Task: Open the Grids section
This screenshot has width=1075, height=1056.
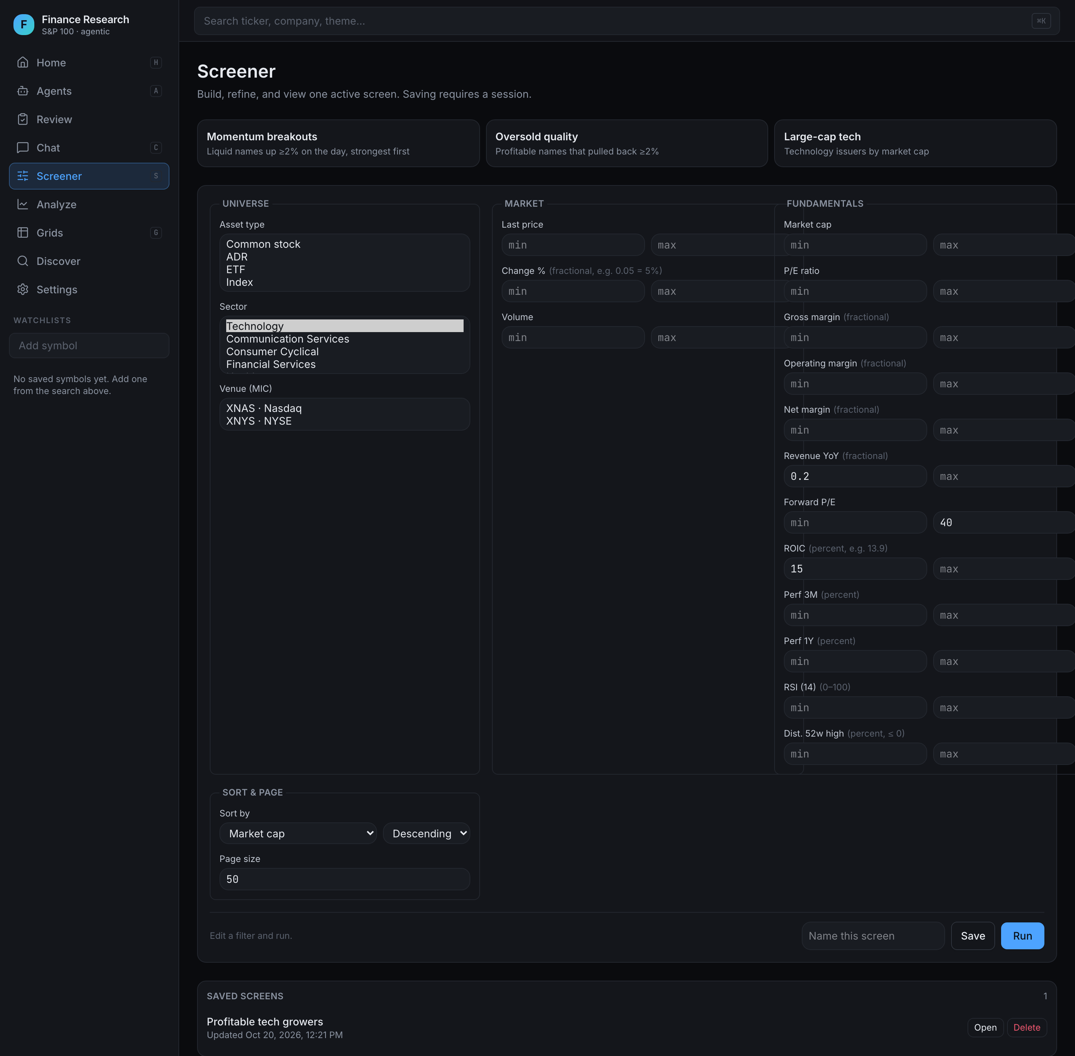Action: [x=89, y=232]
